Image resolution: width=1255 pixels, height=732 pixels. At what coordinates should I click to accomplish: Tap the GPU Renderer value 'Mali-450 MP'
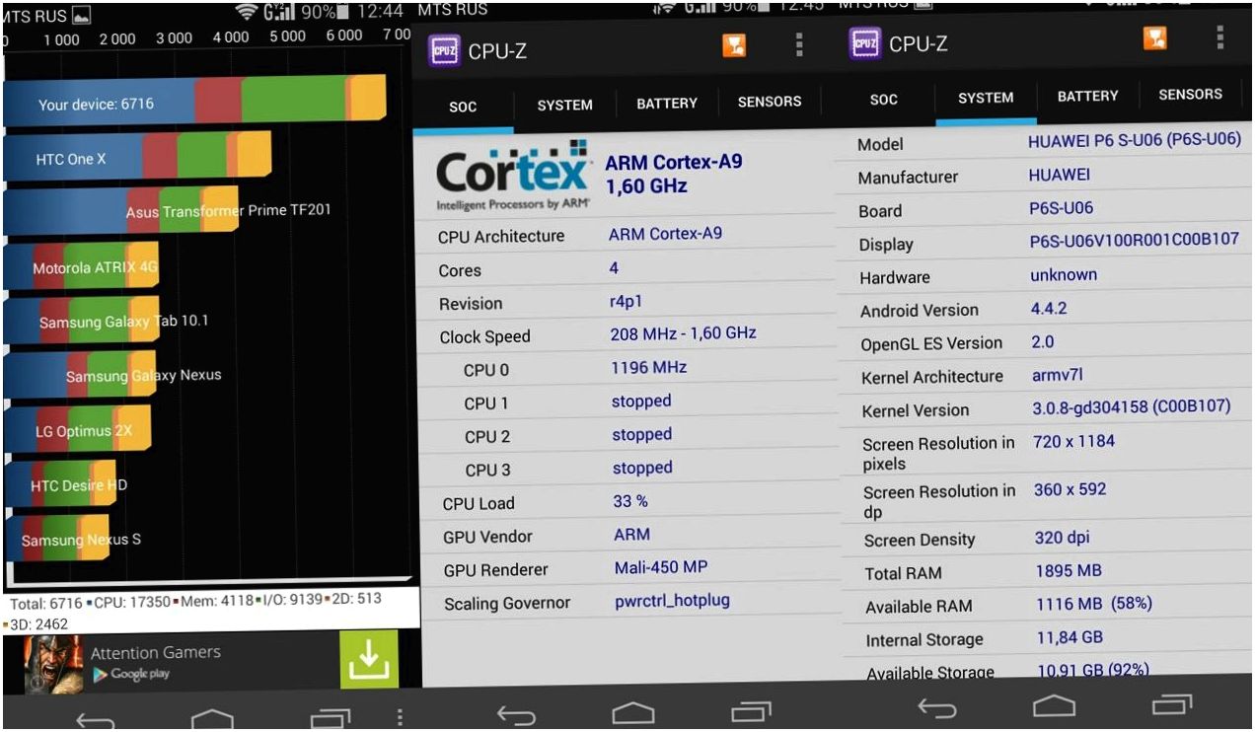click(x=661, y=567)
